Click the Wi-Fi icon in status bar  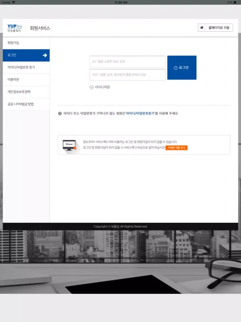point(13,2)
